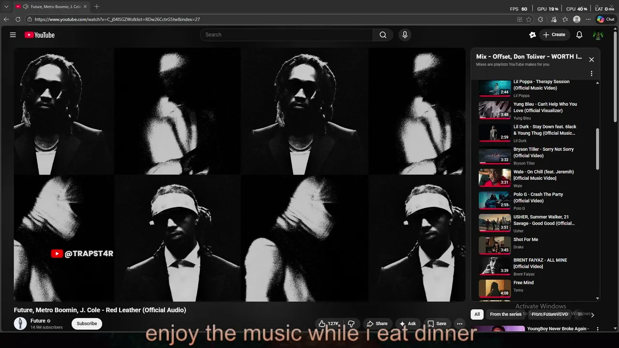Open the YouTube guide hamburger menu
The height and width of the screenshot is (348, 619).
coord(13,35)
